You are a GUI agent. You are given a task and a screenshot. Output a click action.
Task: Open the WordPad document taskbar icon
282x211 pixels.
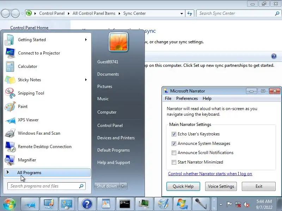(x=106, y=204)
